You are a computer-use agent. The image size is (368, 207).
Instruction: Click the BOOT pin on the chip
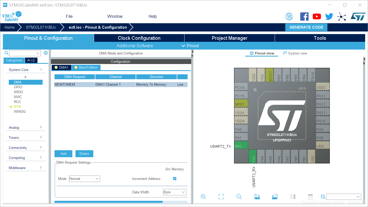(x=270, y=75)
